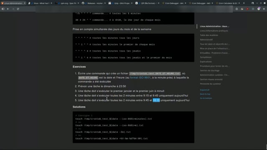Open 'Linux Administration : Base...' outline entry
267x150 pixels.
point(214,26)
